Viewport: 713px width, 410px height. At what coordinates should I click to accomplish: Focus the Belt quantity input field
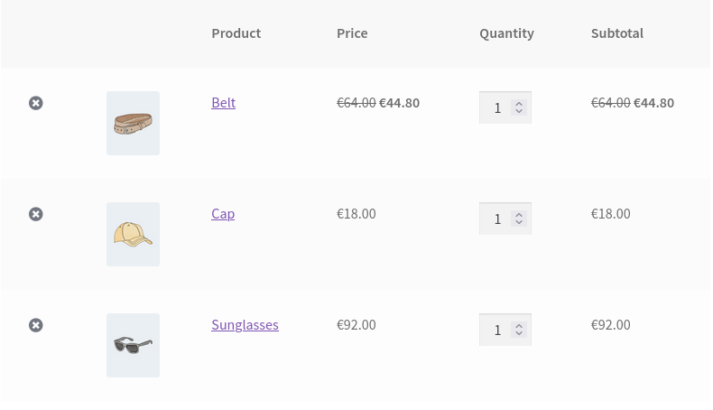point(495,107)
